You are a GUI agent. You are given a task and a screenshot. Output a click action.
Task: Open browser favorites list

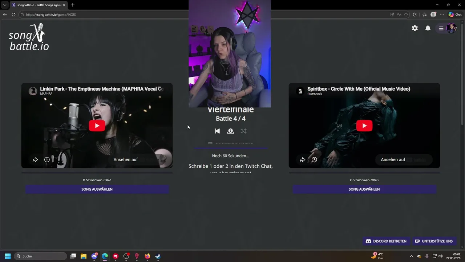[424, 15]
